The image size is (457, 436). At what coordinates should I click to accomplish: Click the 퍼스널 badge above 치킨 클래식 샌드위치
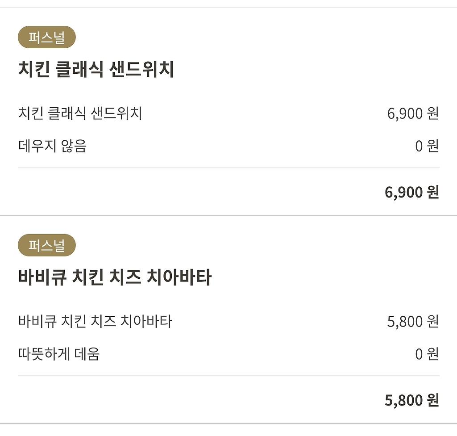pyautogui.click(x=47, y=38)
